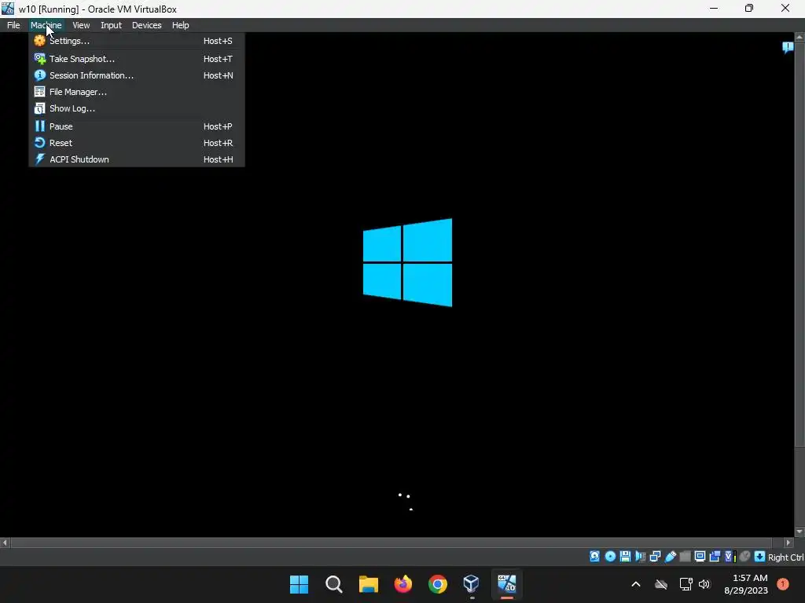Minimize the VirtualBox VM window

click(714, 9)
